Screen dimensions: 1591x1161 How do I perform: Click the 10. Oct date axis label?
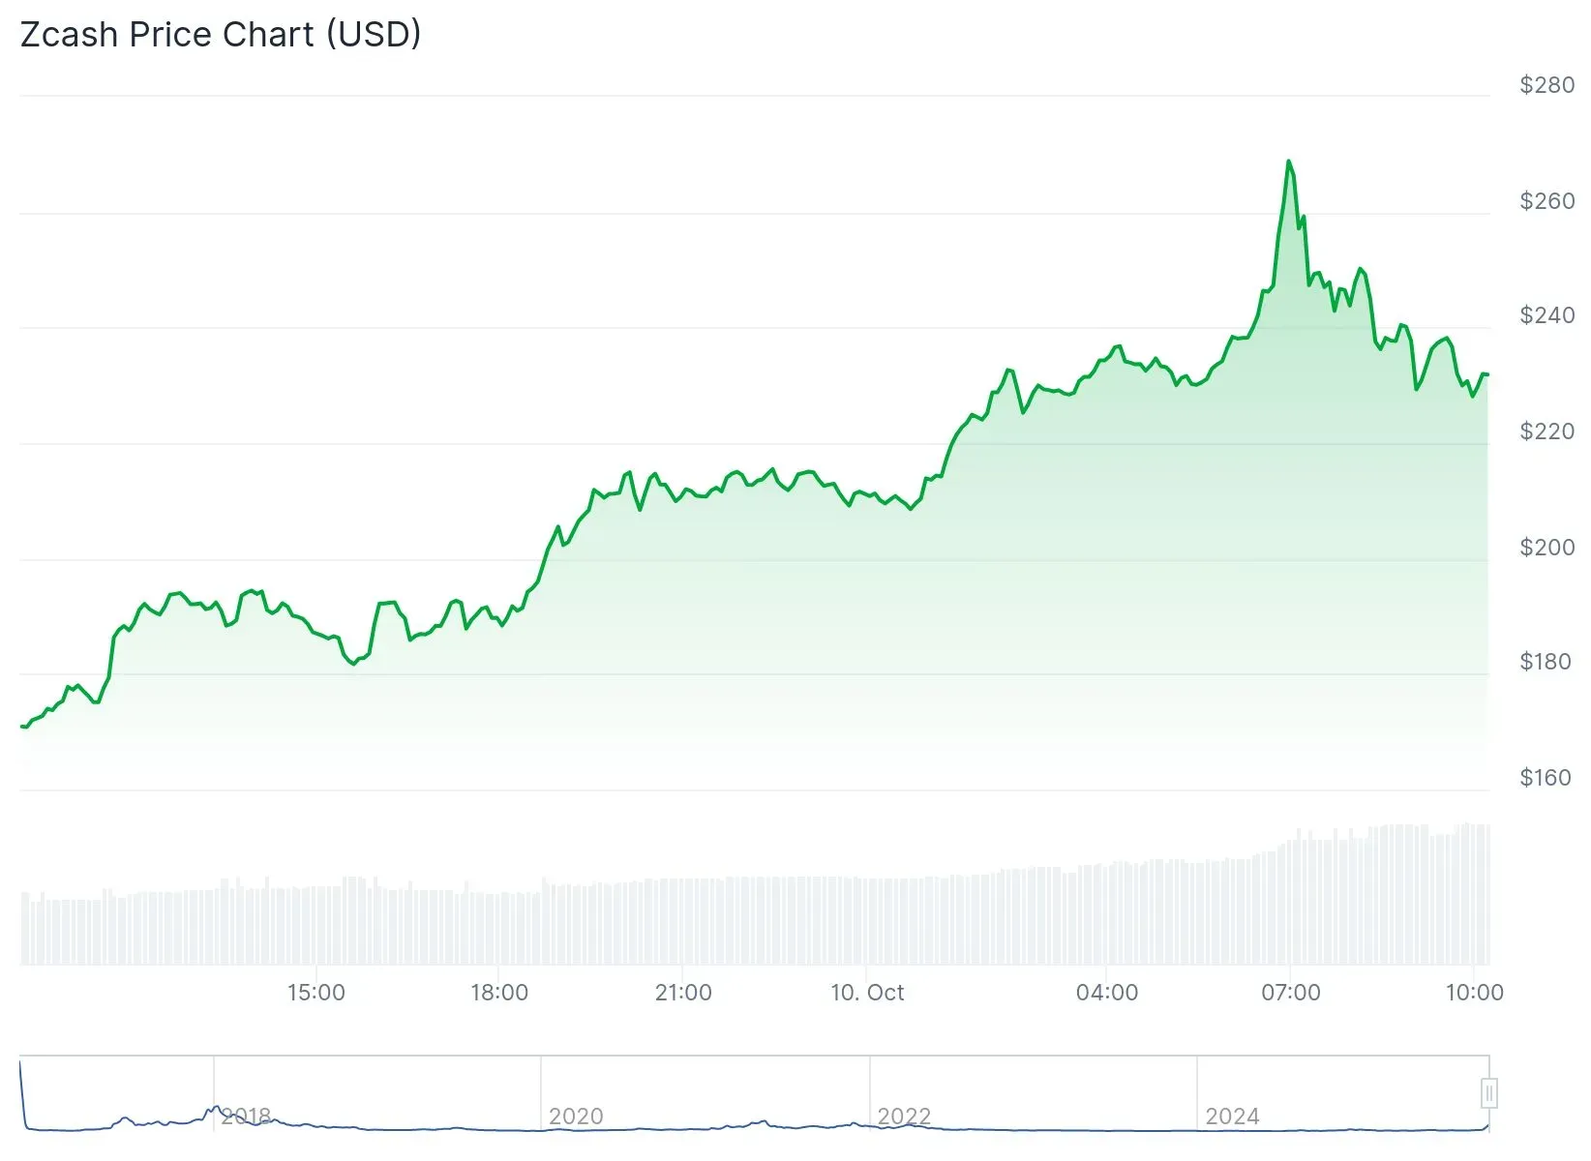(x=867, y=993)
